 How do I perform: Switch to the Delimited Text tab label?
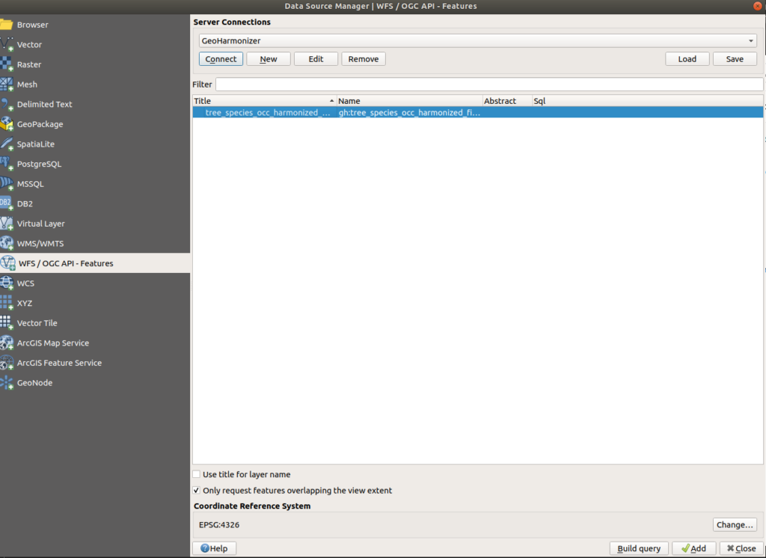[44, 104]
